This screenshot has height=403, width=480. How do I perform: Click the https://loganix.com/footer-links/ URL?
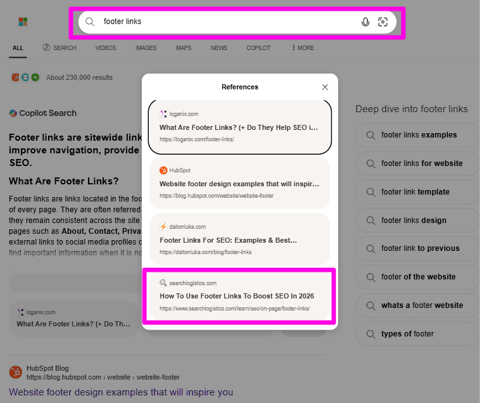(x=196, y=139)
